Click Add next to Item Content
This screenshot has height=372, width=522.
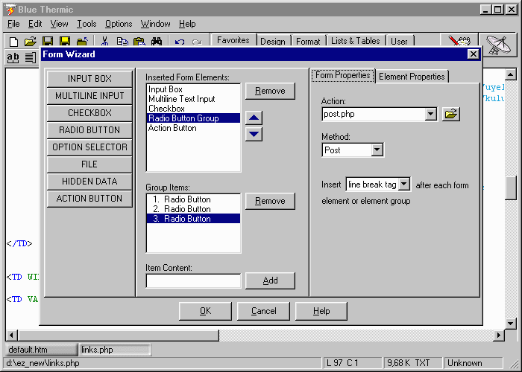coord(270,280)
